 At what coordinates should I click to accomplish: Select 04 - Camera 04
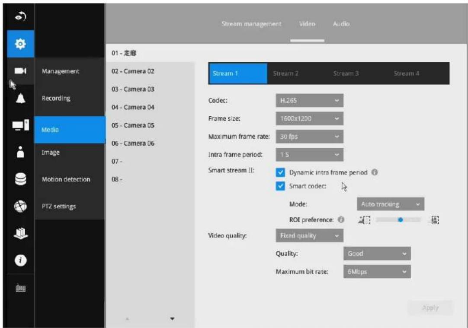click(x=151, y=107)
